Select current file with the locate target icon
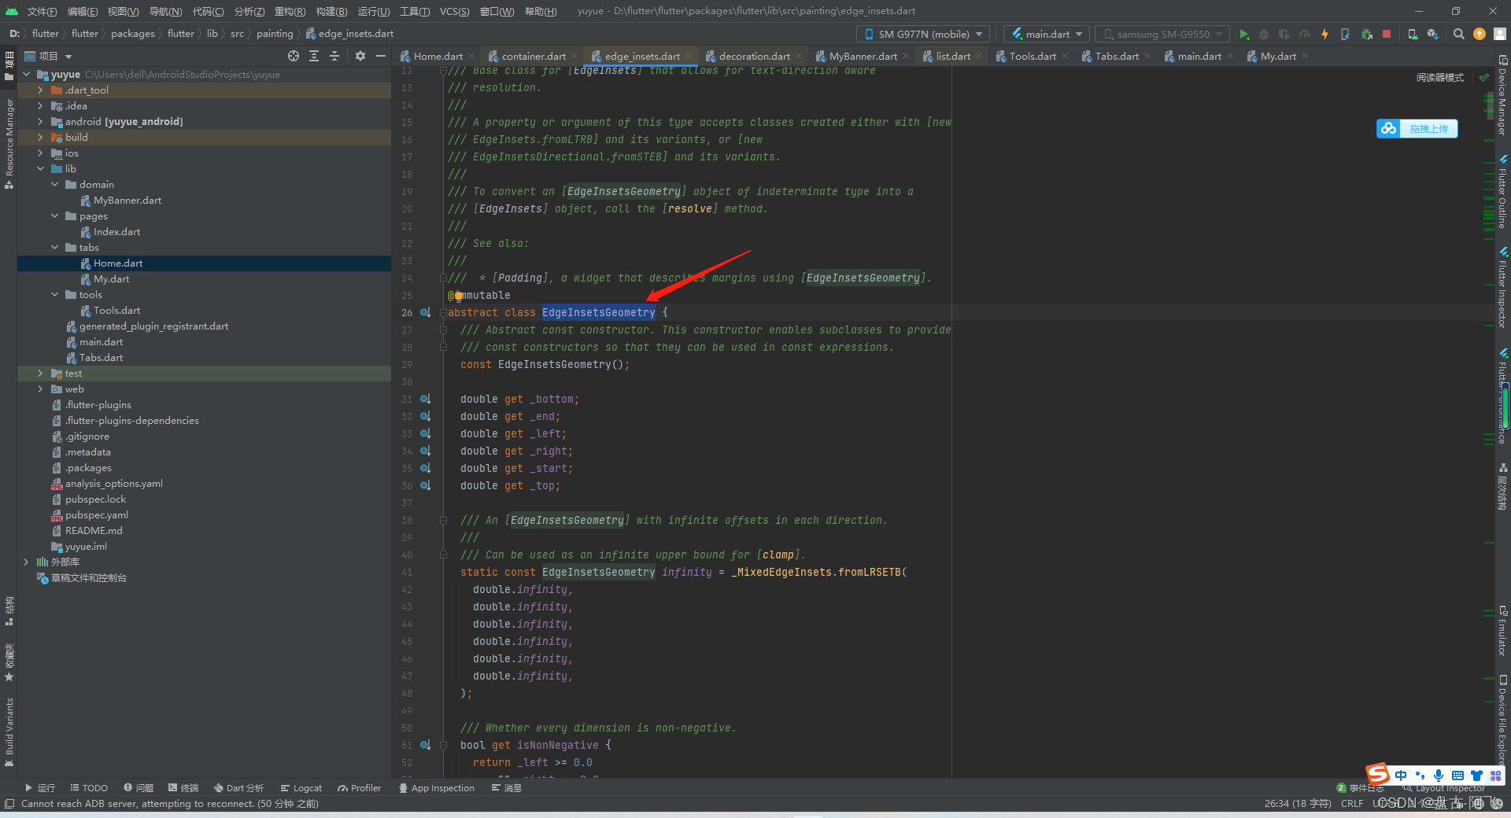This screenshot has height=818, width=1511. click(293, 56)
